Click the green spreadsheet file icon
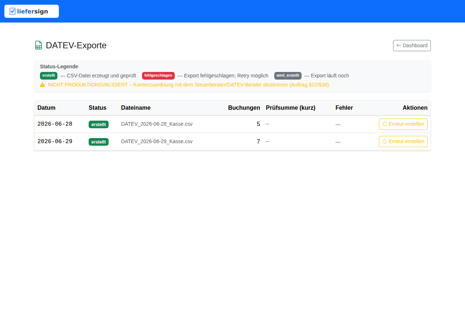This screenshot has height=327, width=465. [x=39, y=45]
